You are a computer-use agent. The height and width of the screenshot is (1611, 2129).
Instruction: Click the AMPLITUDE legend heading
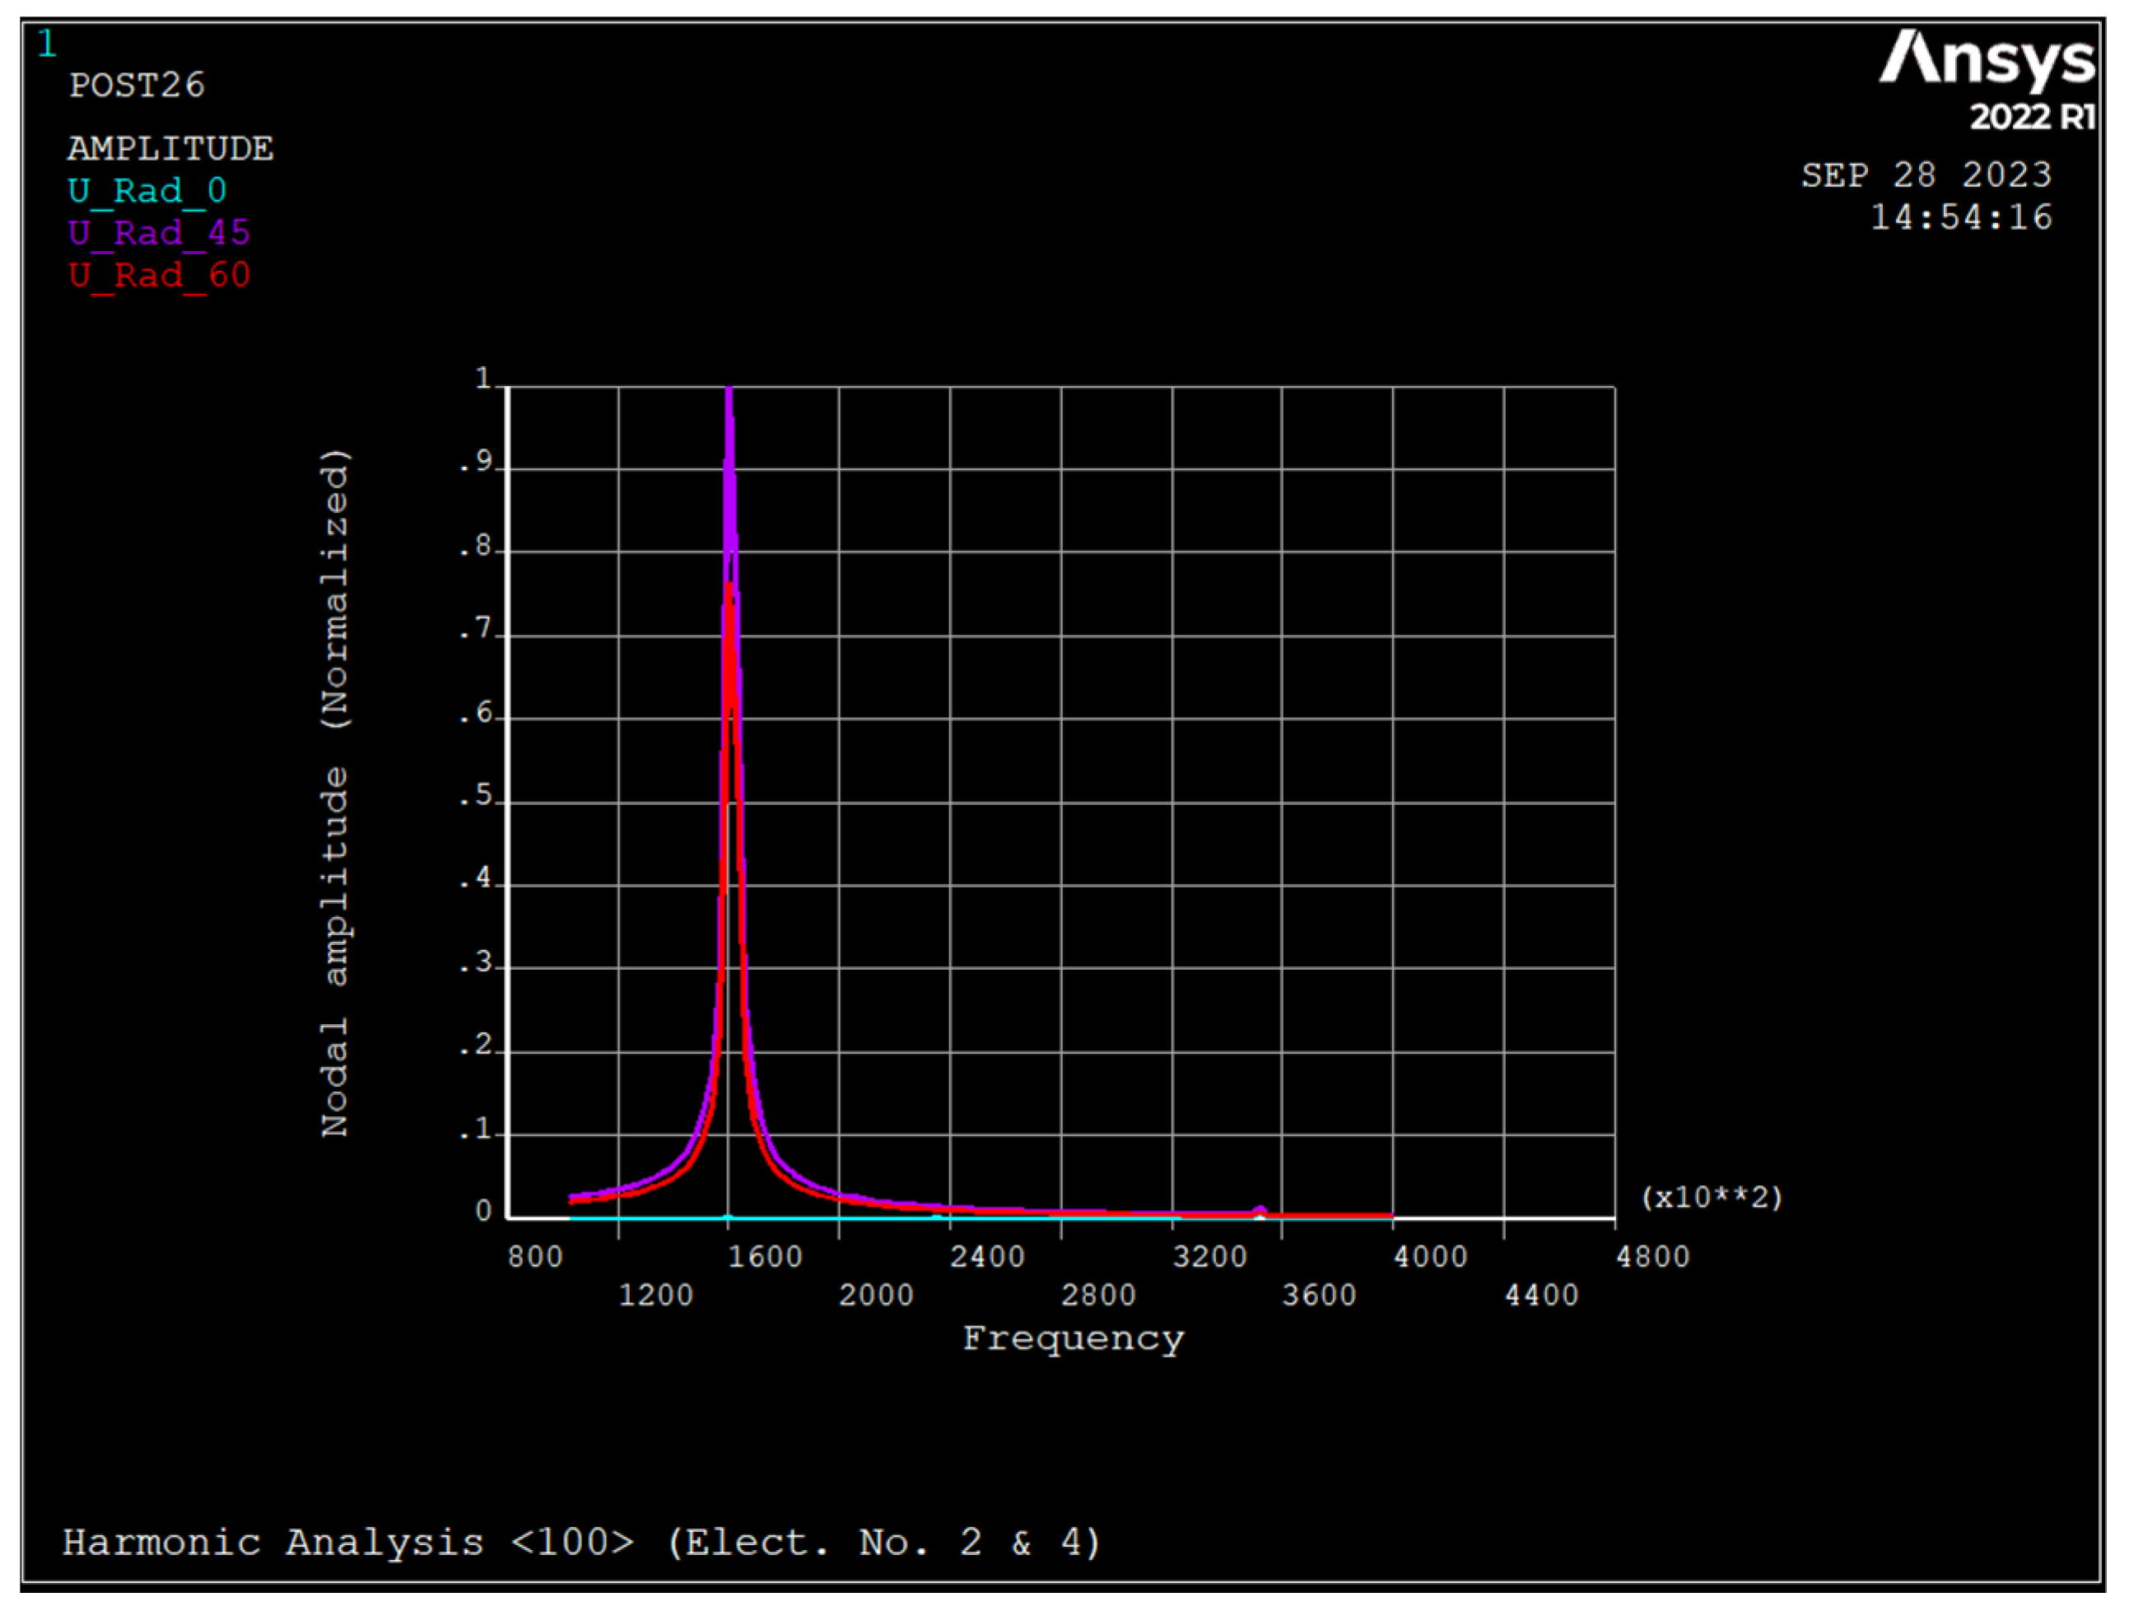[x=170, y=149]
